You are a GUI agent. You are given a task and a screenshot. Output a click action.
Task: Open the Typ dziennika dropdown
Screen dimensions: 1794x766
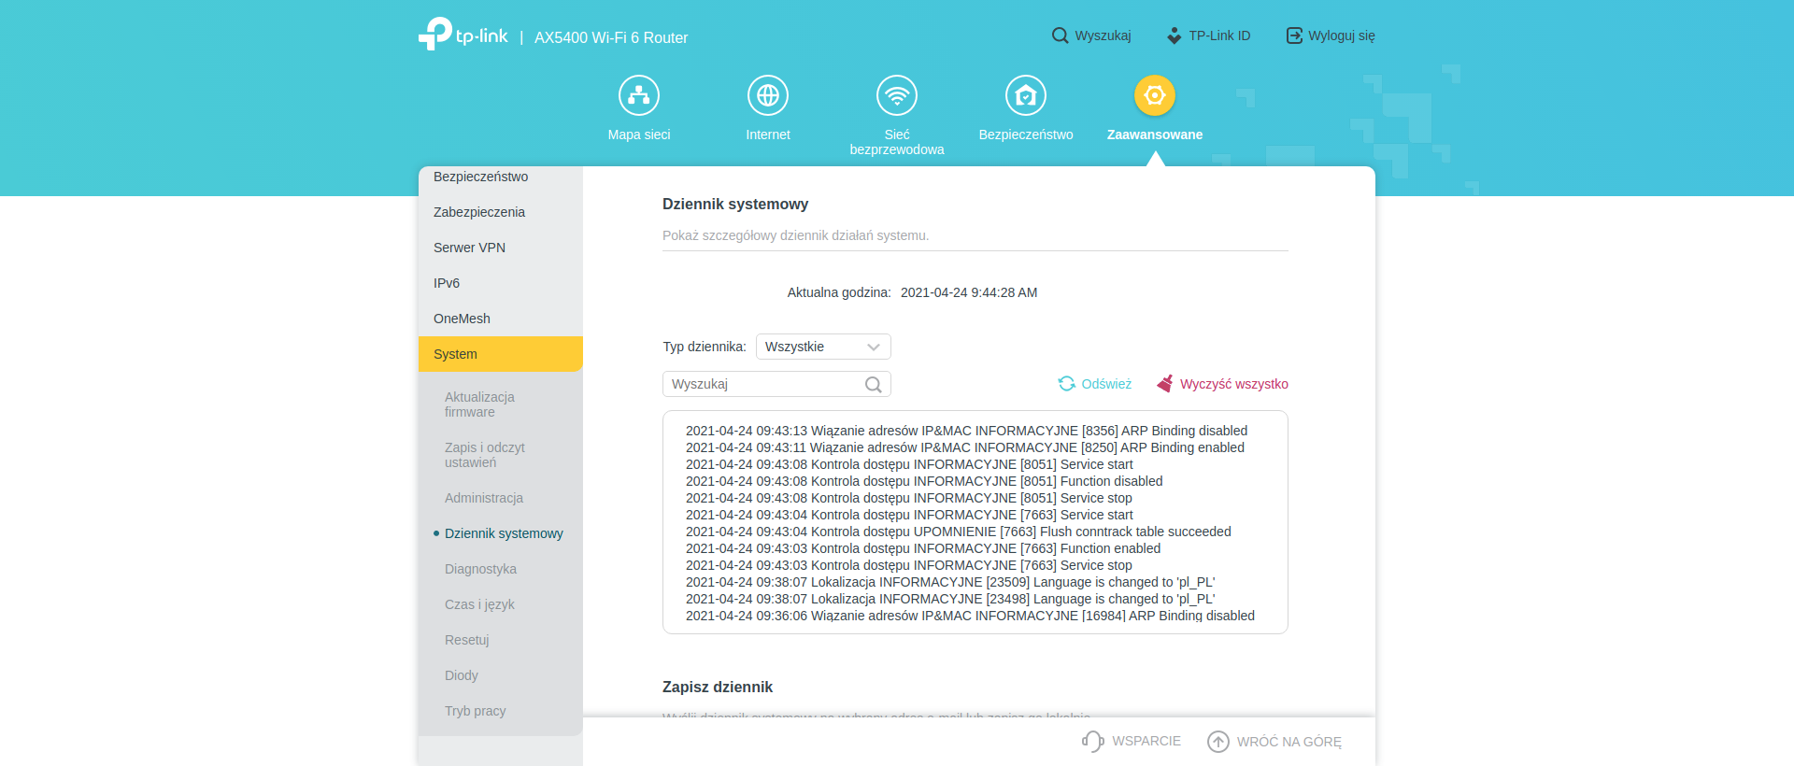pos(823,347)
